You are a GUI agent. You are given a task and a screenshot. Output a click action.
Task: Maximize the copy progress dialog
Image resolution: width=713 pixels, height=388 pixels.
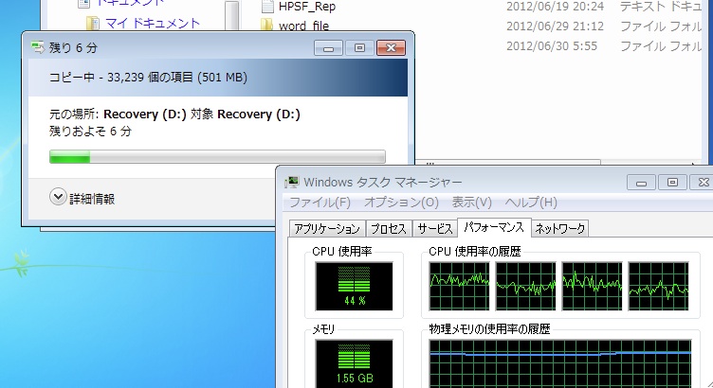(x=359, y=48)
